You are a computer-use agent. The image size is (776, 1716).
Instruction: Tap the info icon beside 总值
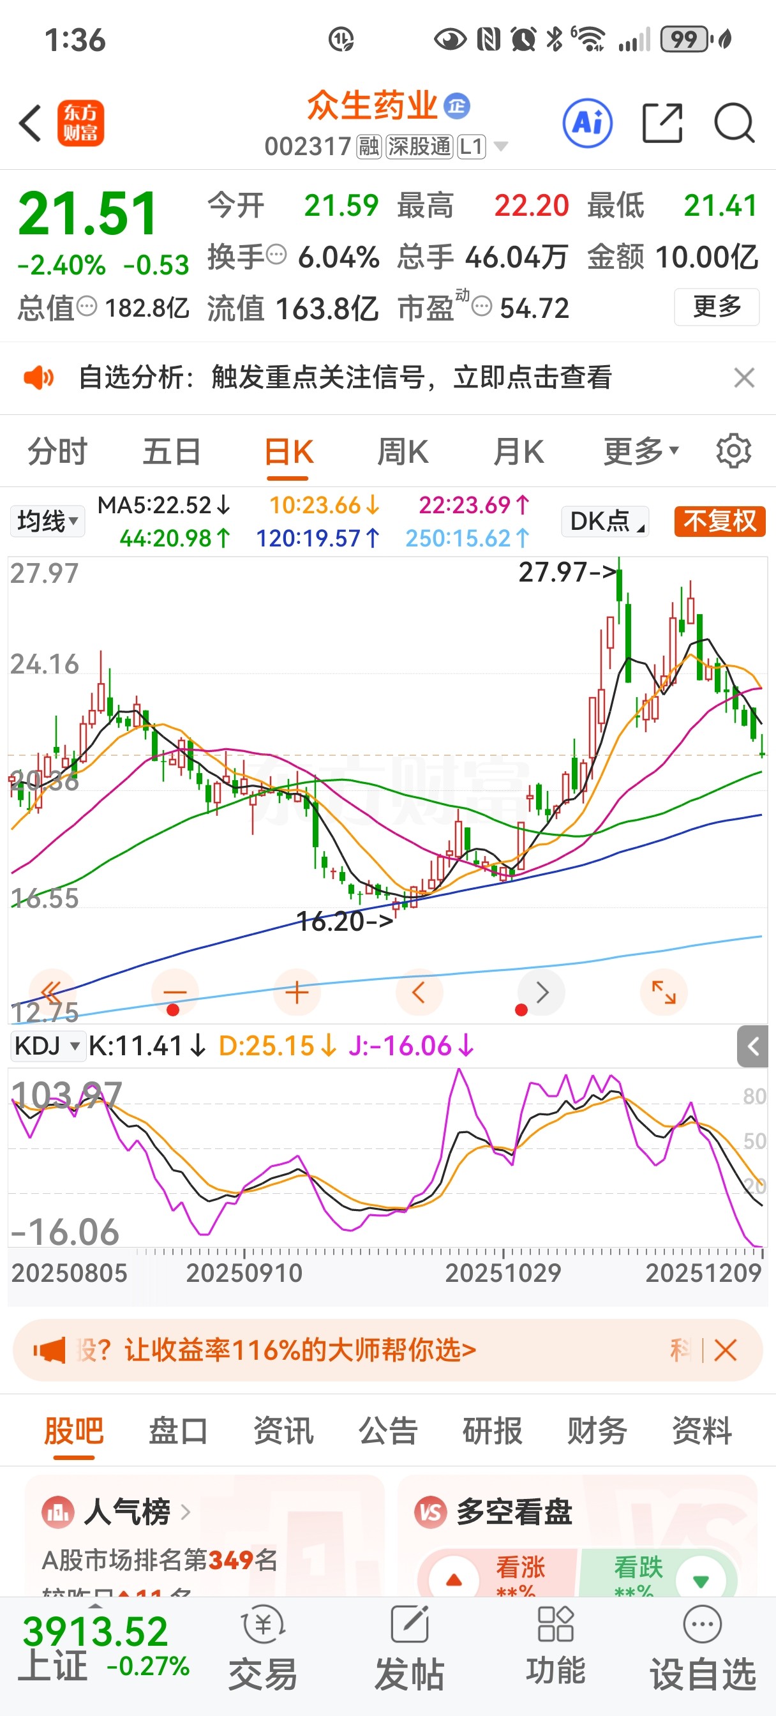click(87, 306)
